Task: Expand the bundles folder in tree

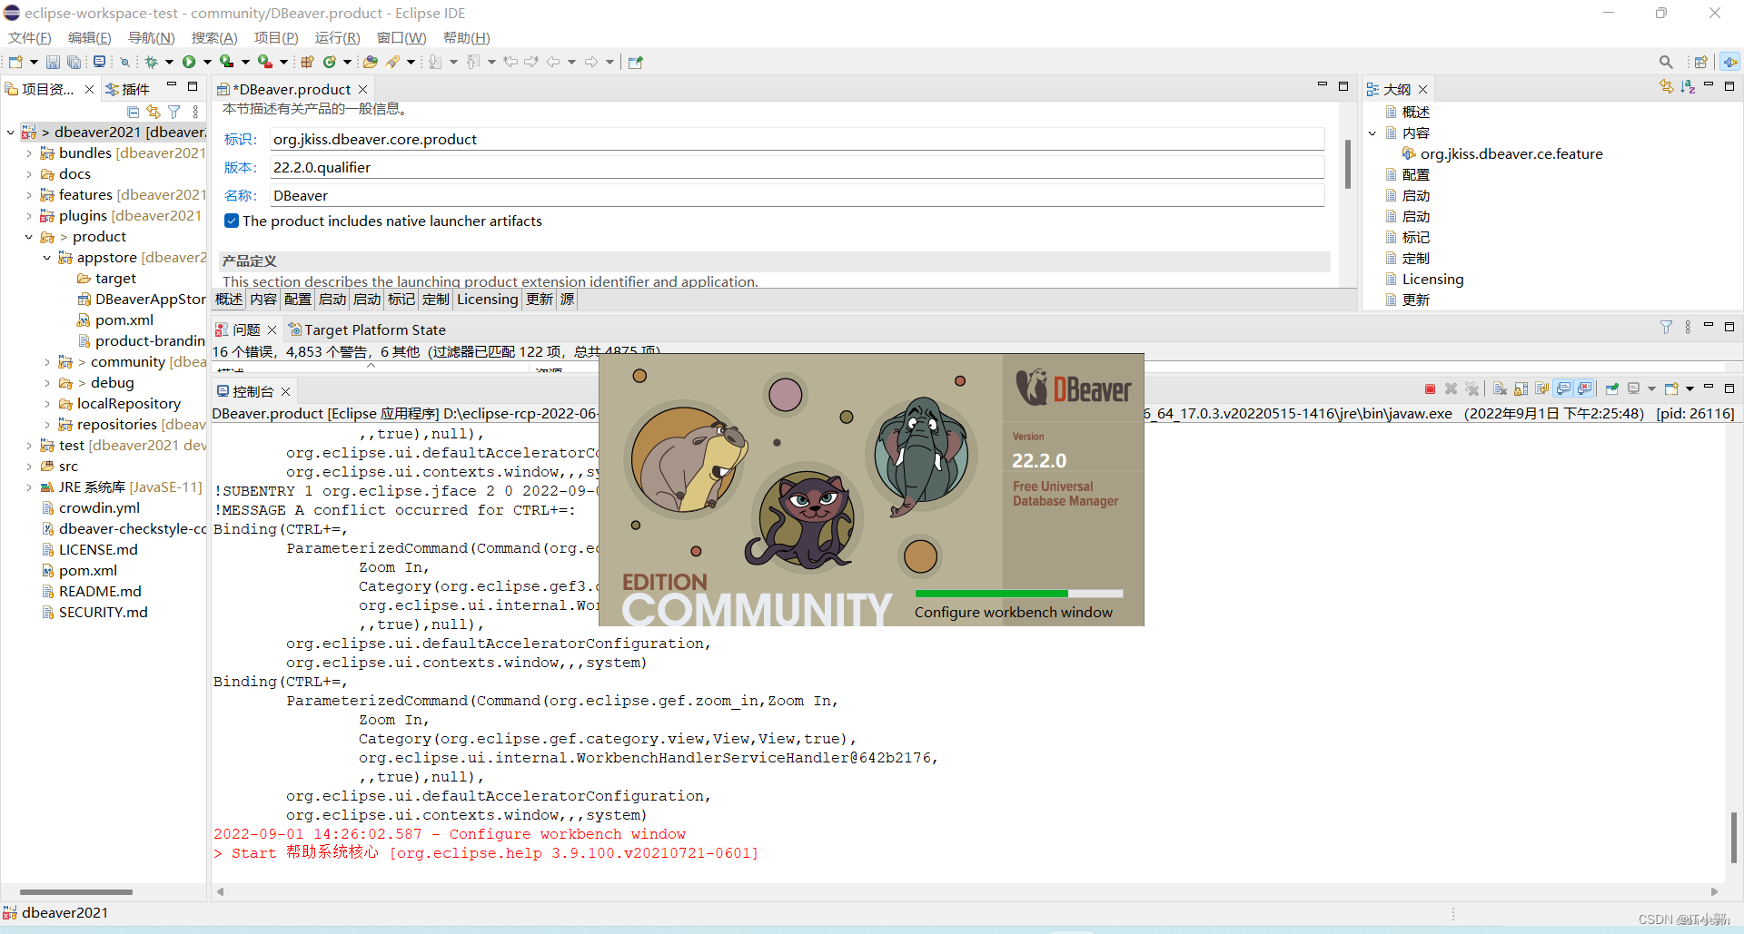Action: [x=29, y=153]
